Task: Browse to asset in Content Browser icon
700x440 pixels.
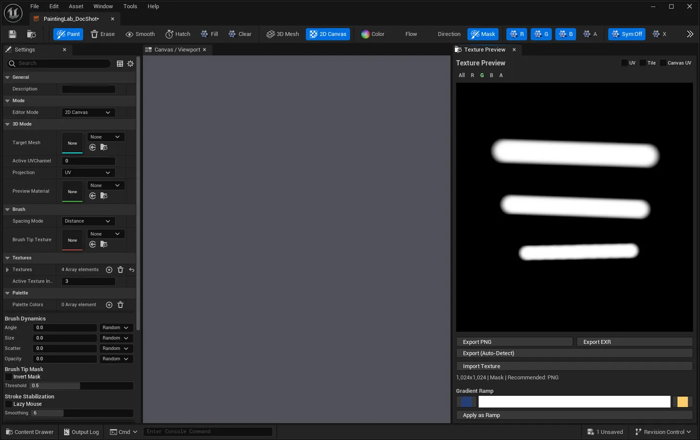Action: [x=32, y=34]
